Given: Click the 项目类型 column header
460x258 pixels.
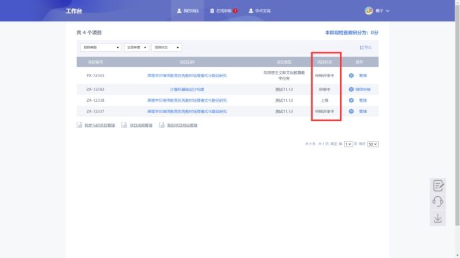Looking at the screenshot, I should 284,62.
